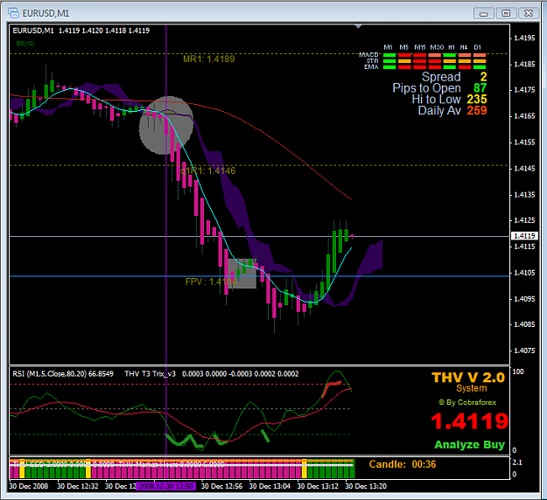Click the 30 Dec 13:12 time axis label
Screen dimensions: 547x500
tap(318, 486)
